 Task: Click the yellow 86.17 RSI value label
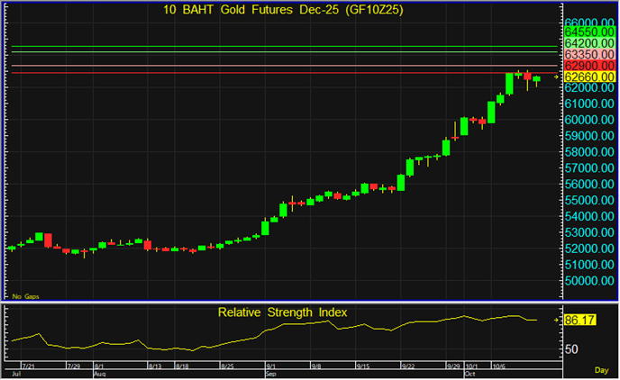[x=580, y=320]
